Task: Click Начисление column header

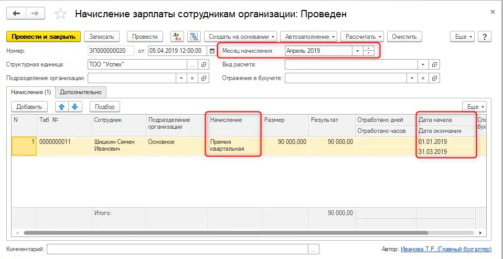Action: tap(235, 125)
